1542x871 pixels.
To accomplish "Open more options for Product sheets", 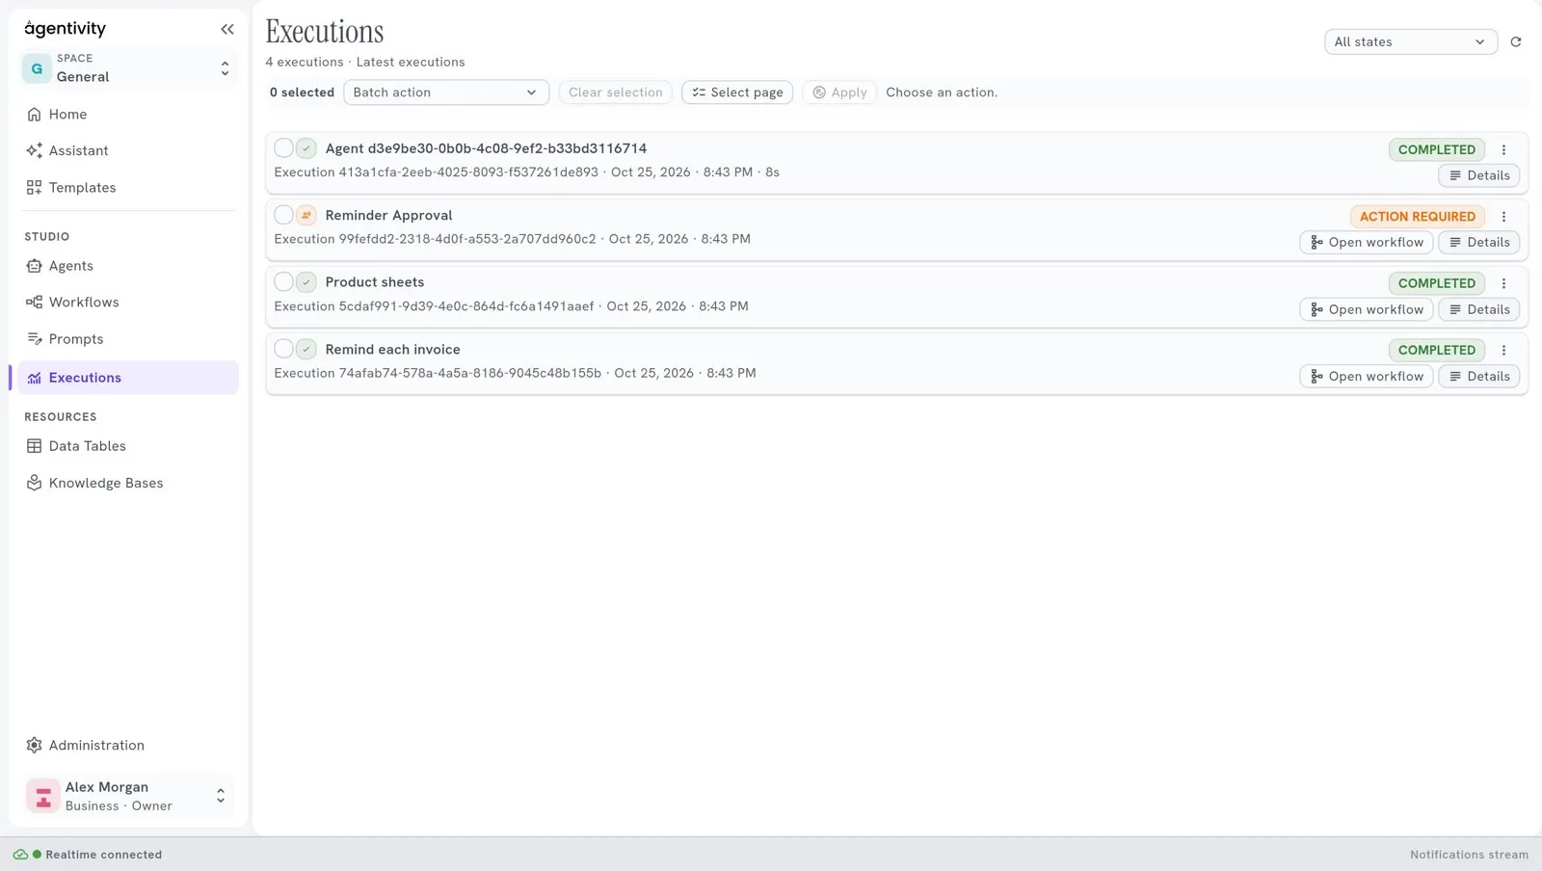I will point(1503,283).
